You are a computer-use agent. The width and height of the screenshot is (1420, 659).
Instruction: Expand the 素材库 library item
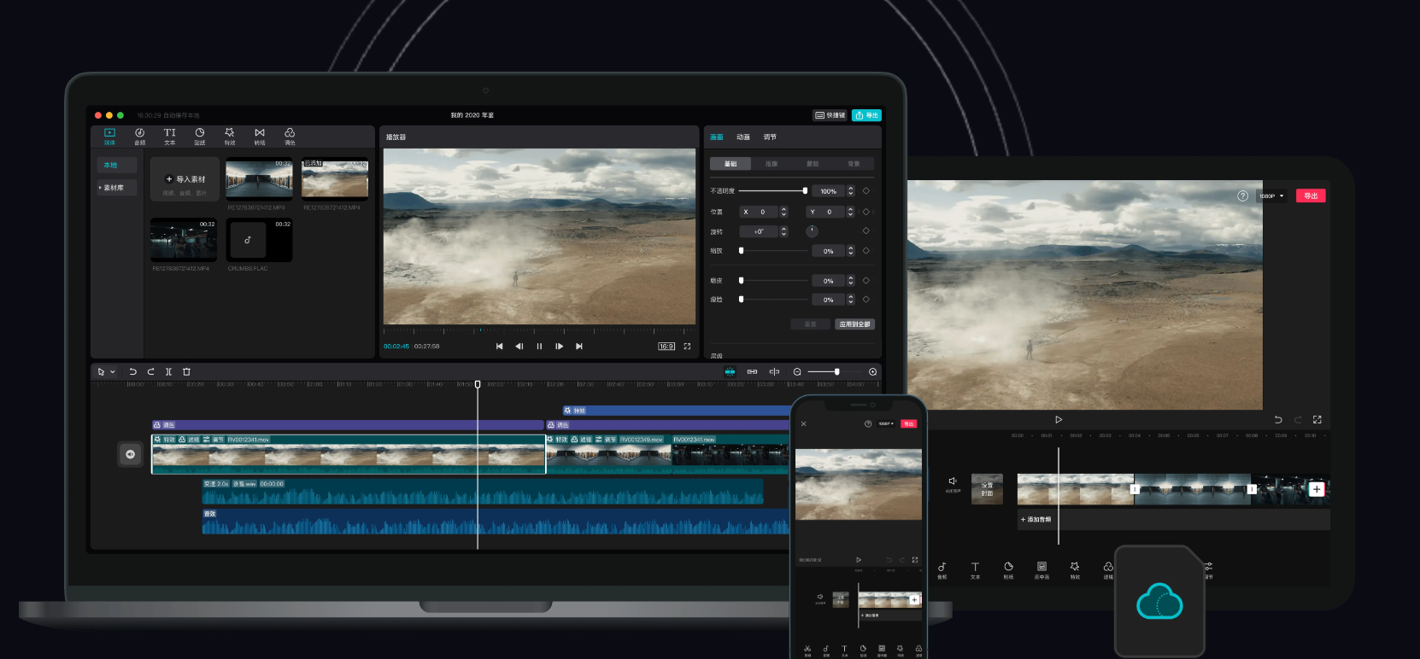pos(113,188)
